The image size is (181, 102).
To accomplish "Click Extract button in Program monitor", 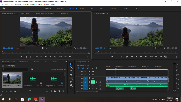I will [156, 57].
